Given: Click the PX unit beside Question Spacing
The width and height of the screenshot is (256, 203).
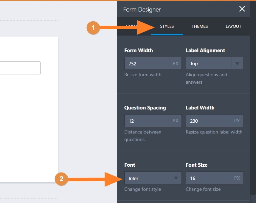Looking at the screenshot, I should (175, 121).
